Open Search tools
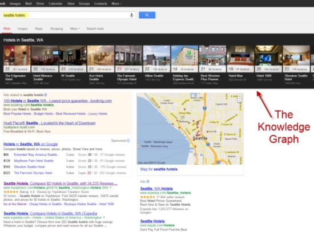Screen dimensions: 314x232 (x=95, y=29)
